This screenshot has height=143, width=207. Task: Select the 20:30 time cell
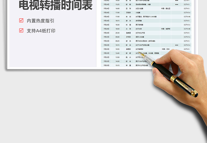(x=117, y=33)
